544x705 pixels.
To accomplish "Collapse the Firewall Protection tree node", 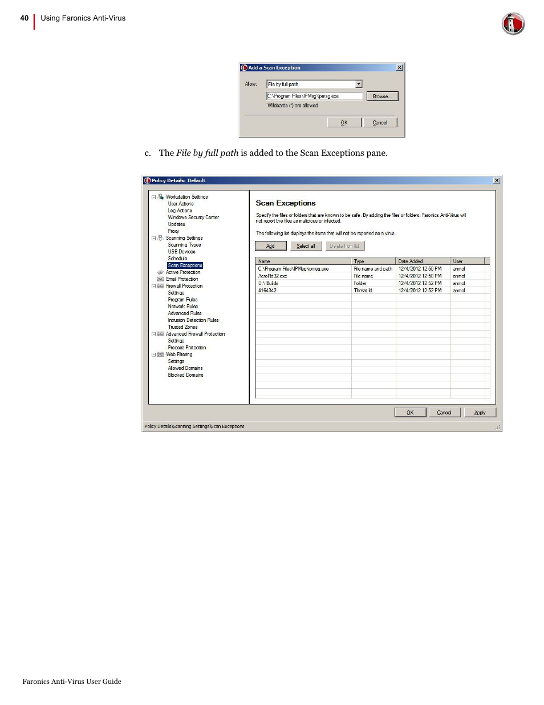I will pyautogui.click(x=153, y=286).
